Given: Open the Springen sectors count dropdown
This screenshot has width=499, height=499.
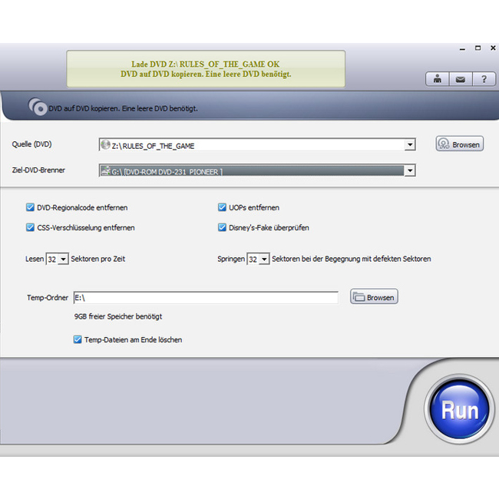Looking at the screenshot, I should [264, 259].
